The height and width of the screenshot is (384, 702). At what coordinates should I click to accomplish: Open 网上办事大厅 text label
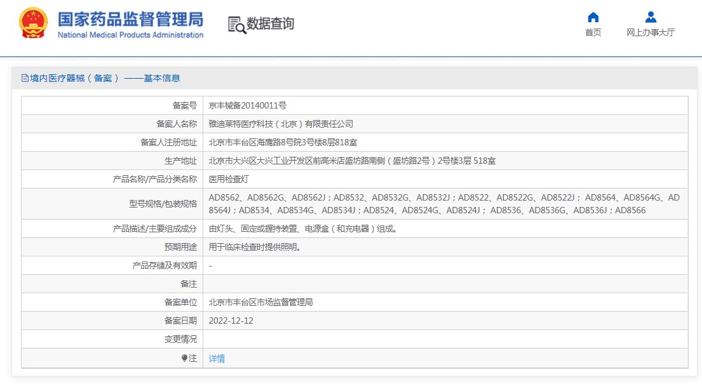(651, 32)
